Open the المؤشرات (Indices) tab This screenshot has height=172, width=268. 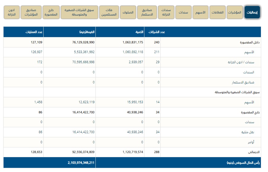tap(235, 12)
